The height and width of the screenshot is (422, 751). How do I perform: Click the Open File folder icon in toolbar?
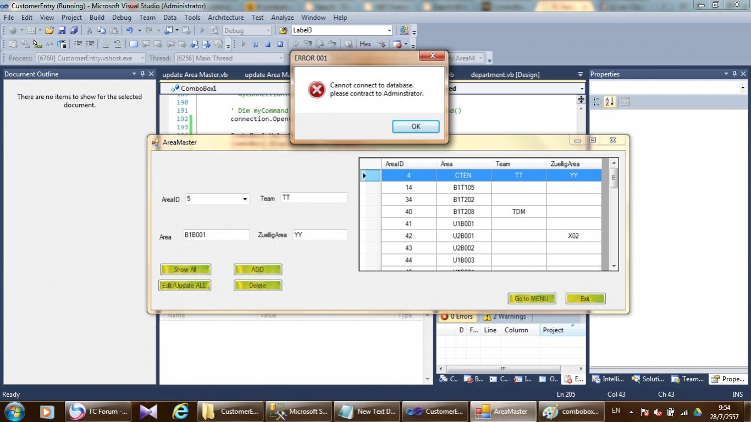pyautogui.click(x=49, y=31)
